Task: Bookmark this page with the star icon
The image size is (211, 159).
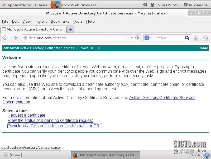Action: click(127, 38)
